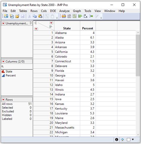Open the Distribution platform icon
This screenshot has height=144, width=141.
point(64,16)
